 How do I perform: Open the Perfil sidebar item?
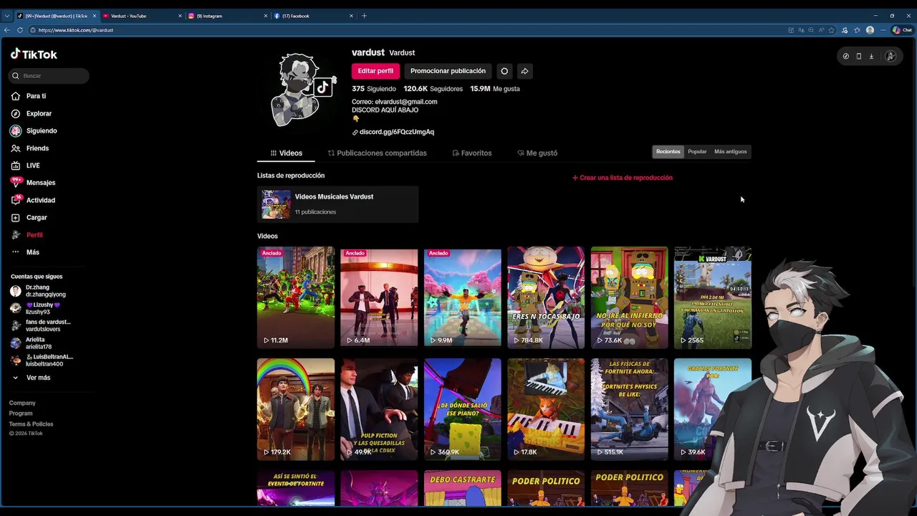(x=27, y=235)
